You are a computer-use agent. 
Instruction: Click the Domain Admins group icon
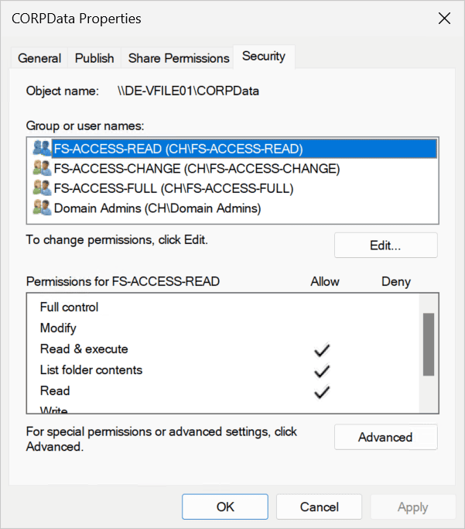[x=42, y=208]
